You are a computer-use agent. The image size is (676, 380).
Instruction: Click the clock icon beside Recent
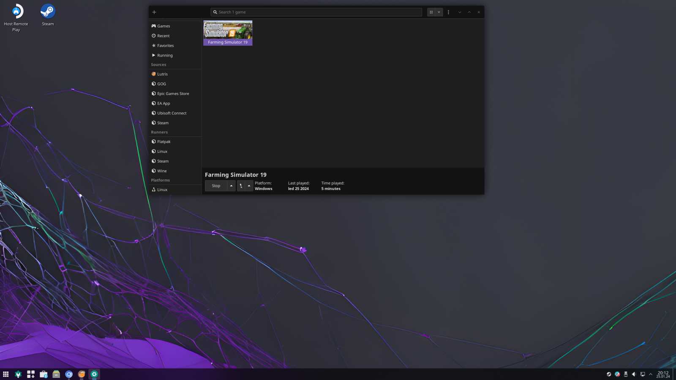click(154, 36)
